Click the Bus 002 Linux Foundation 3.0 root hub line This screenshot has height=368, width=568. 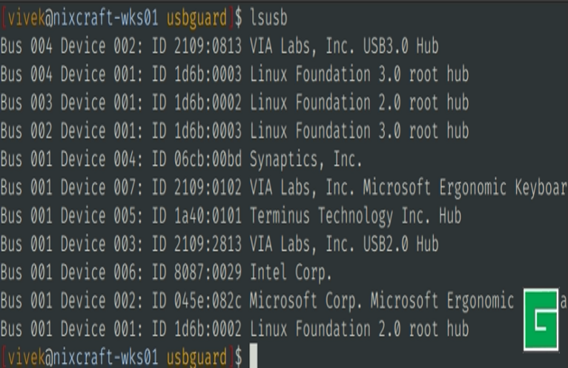234,131
